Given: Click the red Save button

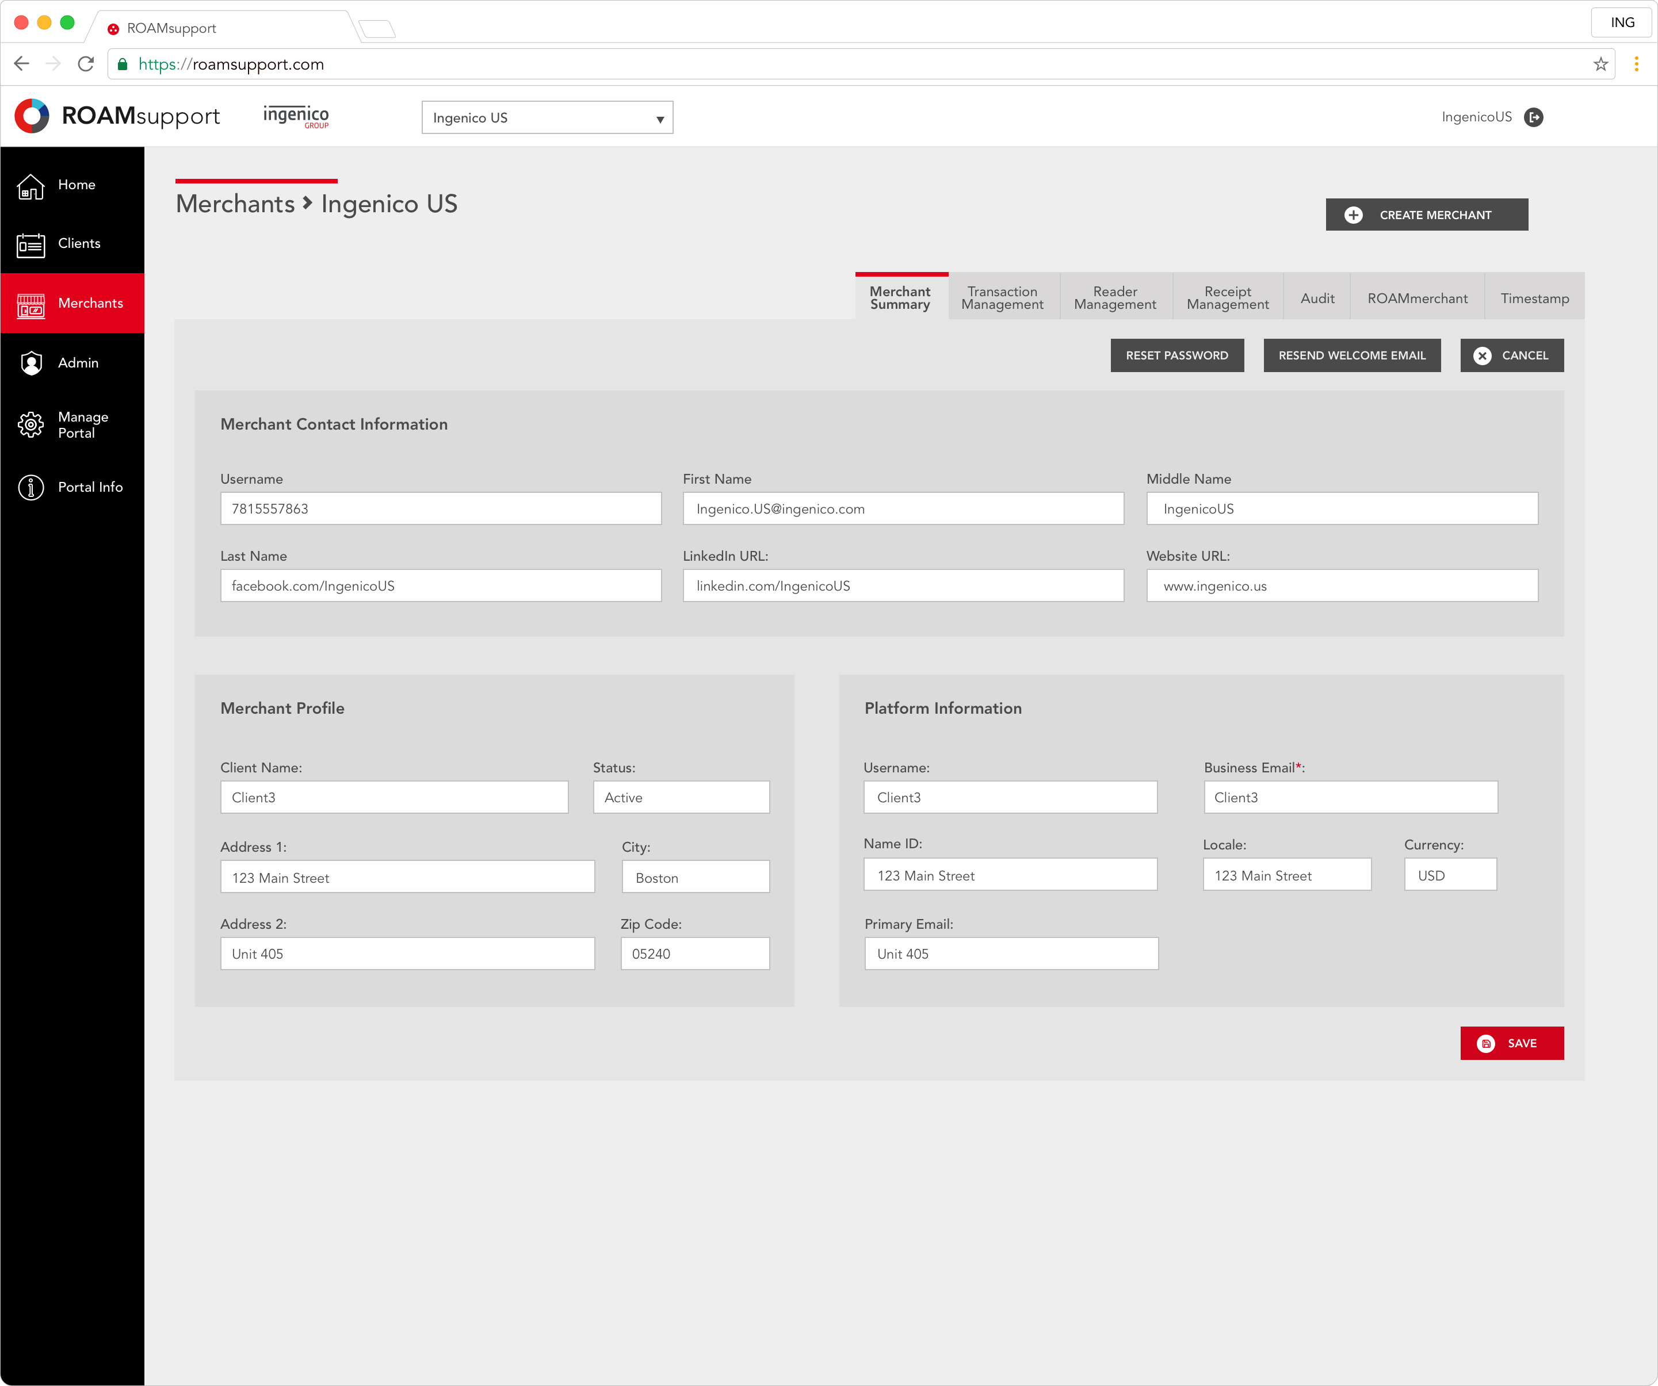Looking at the screenshot, I should [x=1512, y=1043].
